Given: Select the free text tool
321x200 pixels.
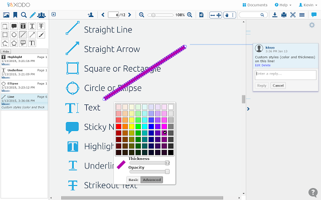Looking at the screenshot, I should coord(32,43).
